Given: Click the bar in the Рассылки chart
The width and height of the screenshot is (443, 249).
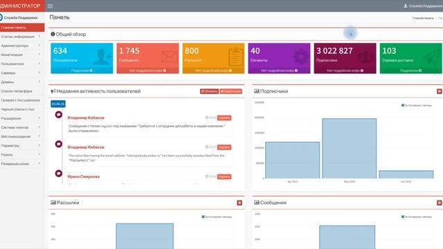Looking at the screenshot, I should [x=145, y=236].
